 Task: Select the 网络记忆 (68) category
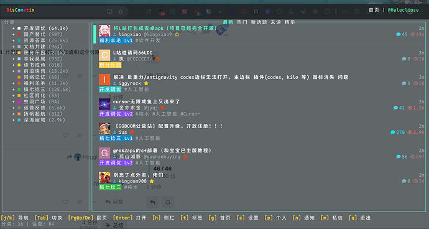tap(41, 77)
